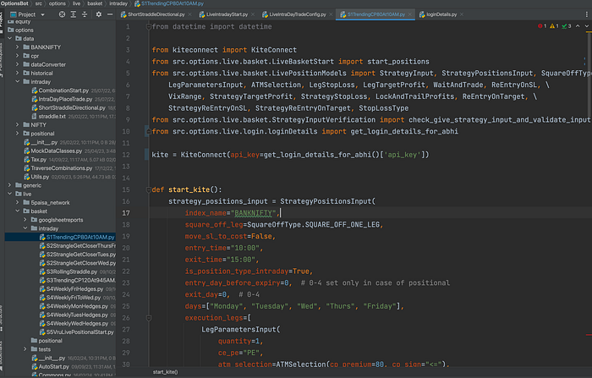Click the Select Opened File locate icon
592x378 pixels.
tap(61, 15)
